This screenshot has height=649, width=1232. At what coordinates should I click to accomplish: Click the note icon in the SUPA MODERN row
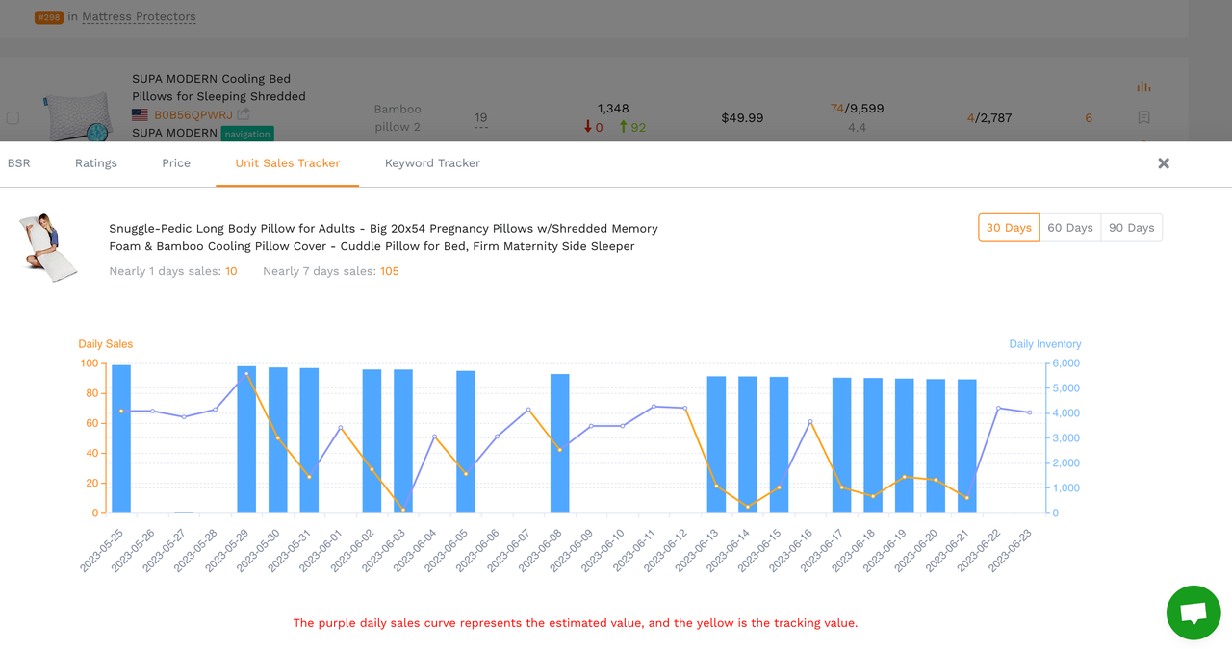pos(1143,117)
